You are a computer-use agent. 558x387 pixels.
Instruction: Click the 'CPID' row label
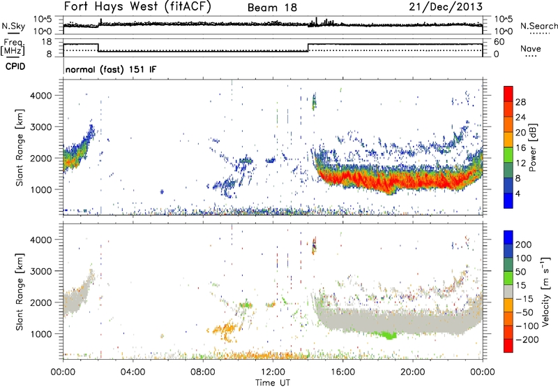pos(15,66)
